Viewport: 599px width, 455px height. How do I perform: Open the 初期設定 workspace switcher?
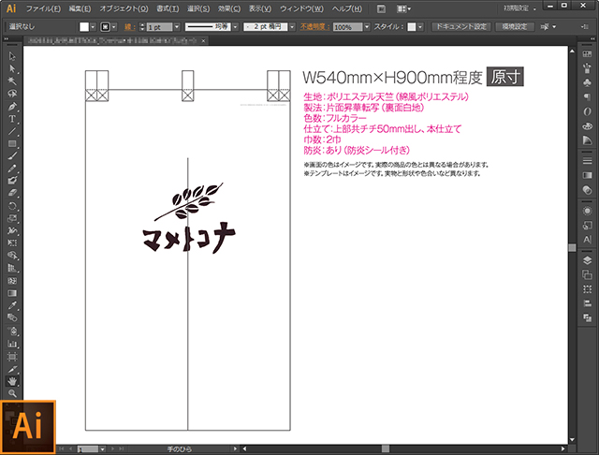[x=519, y=8]
